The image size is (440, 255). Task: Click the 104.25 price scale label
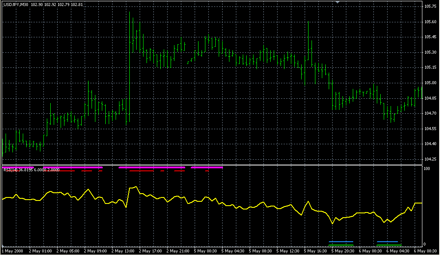[x=431, y=159]
